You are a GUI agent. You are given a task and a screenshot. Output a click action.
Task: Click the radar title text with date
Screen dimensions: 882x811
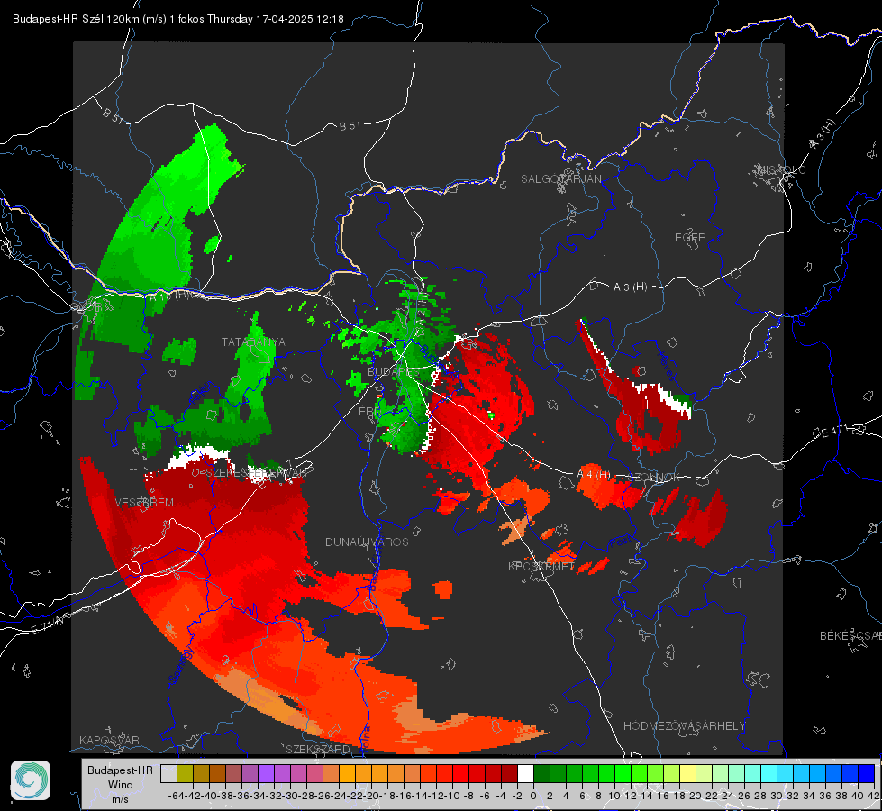click(177, 19)
